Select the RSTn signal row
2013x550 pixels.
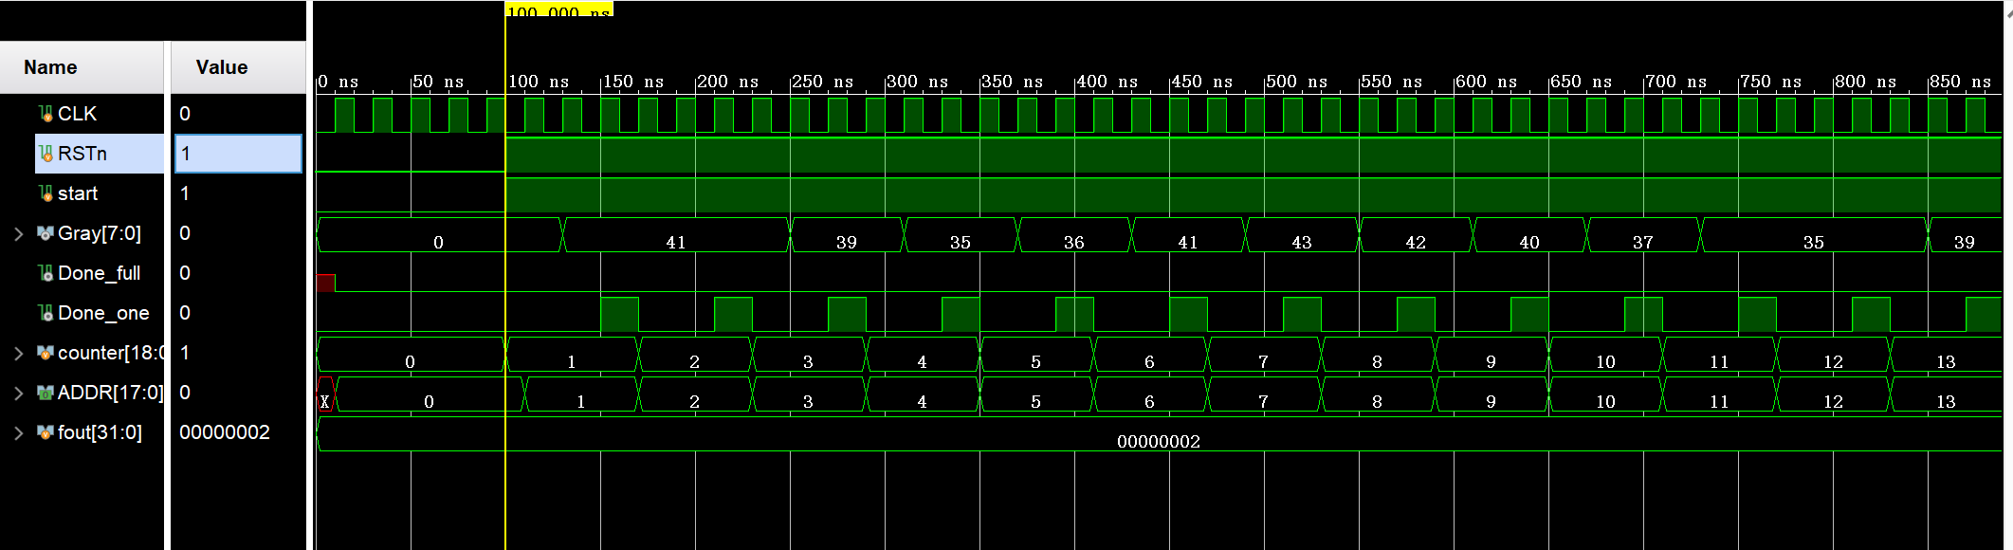coord(100,154)
